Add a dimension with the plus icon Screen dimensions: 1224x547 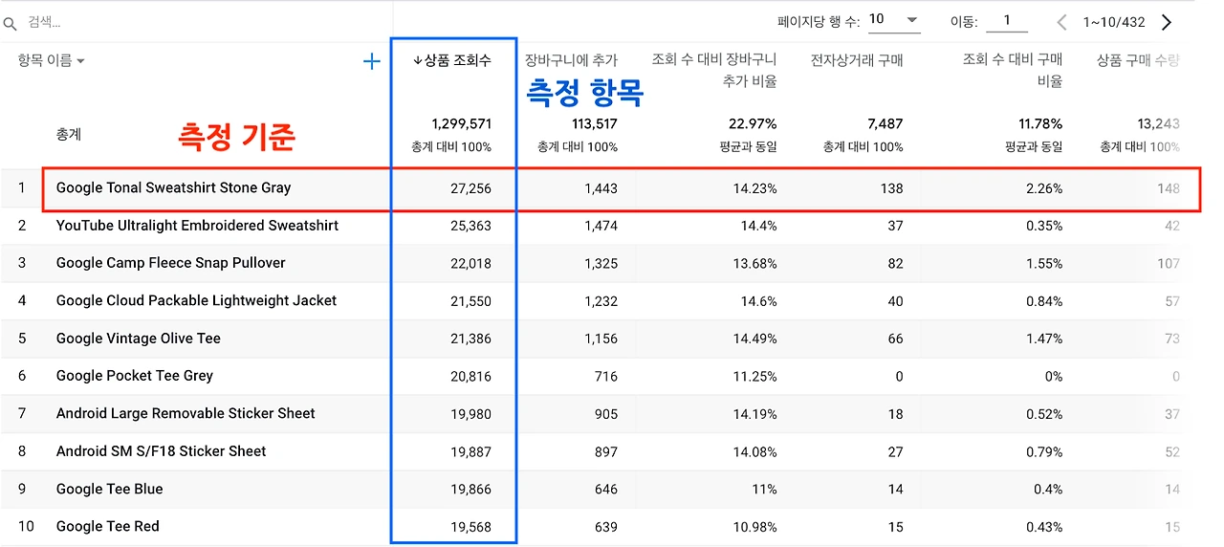pyautogui.click(x=371, y=62)
